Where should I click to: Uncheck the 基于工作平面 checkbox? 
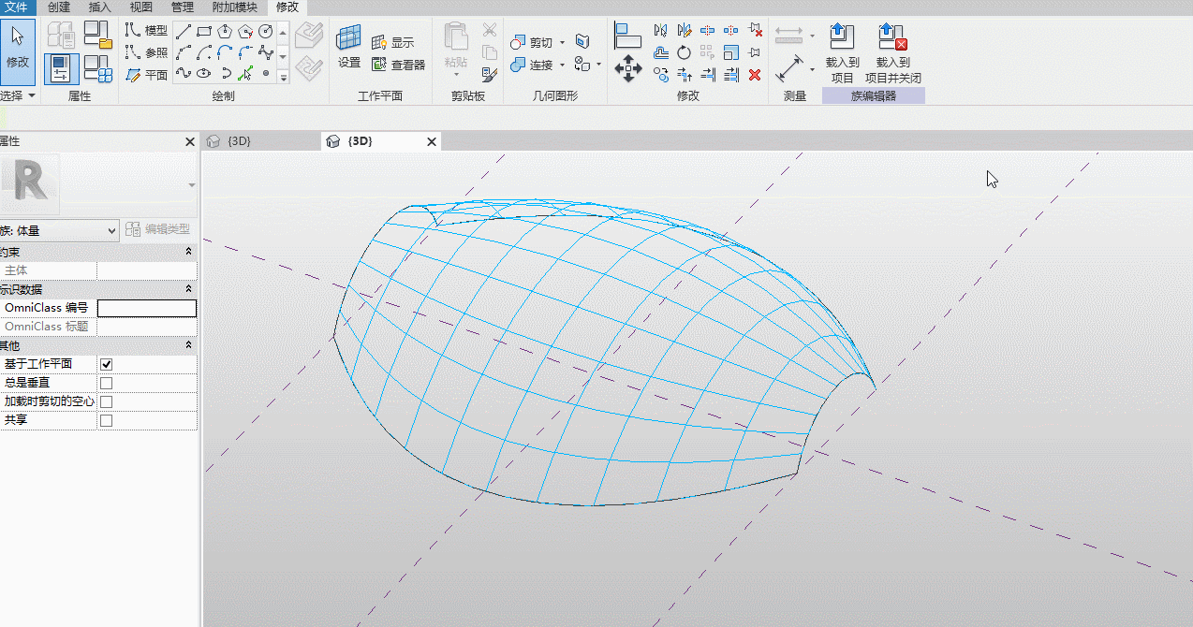pyautogui.click(x=107, y=364)
